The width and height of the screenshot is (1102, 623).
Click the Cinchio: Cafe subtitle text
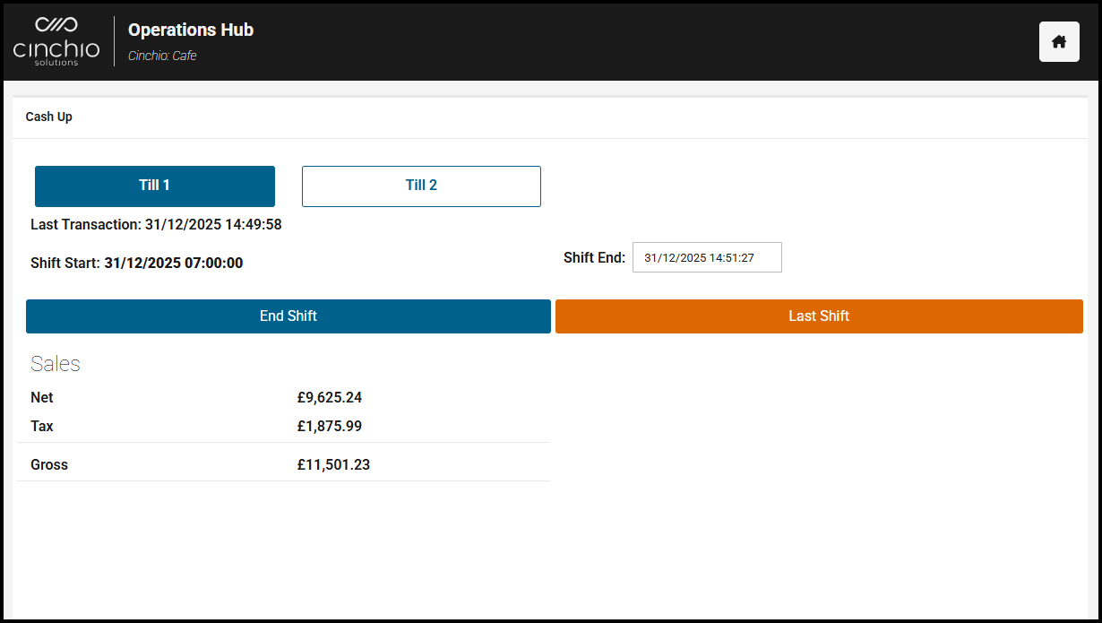tap(162, 56)
